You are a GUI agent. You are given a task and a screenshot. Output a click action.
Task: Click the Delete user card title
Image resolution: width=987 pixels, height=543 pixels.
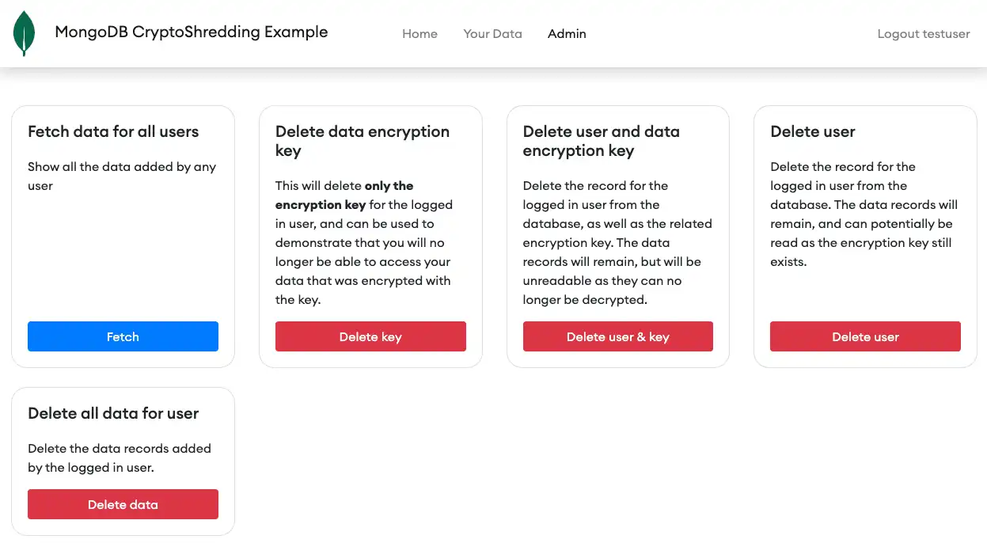coord(812,131)
